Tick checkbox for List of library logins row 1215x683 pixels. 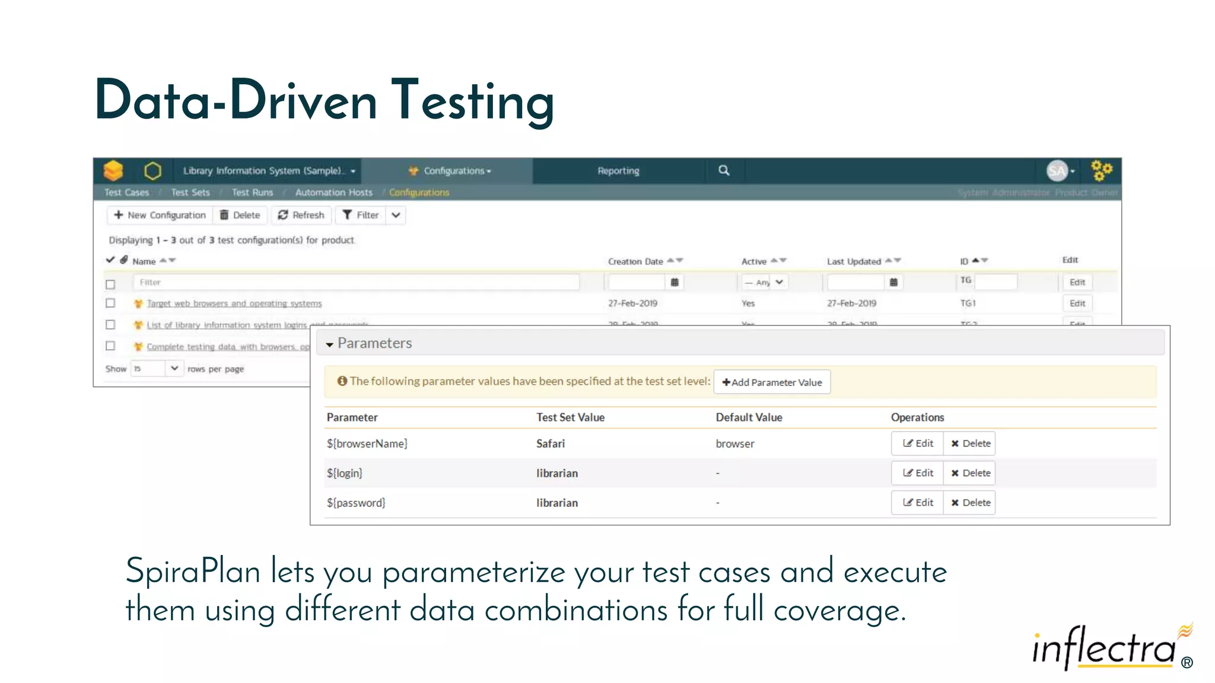tap(110, 324)
